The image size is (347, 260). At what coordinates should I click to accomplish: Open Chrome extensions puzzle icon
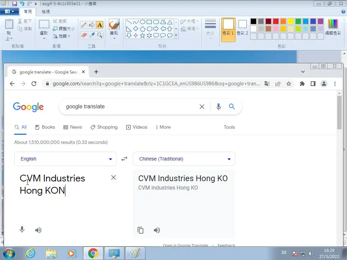(302, 84)
